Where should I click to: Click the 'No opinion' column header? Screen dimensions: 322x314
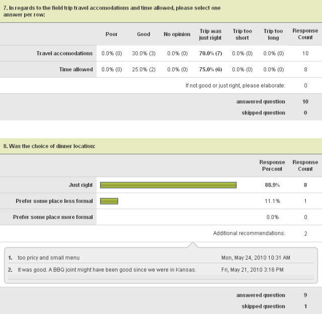[177, 34]
